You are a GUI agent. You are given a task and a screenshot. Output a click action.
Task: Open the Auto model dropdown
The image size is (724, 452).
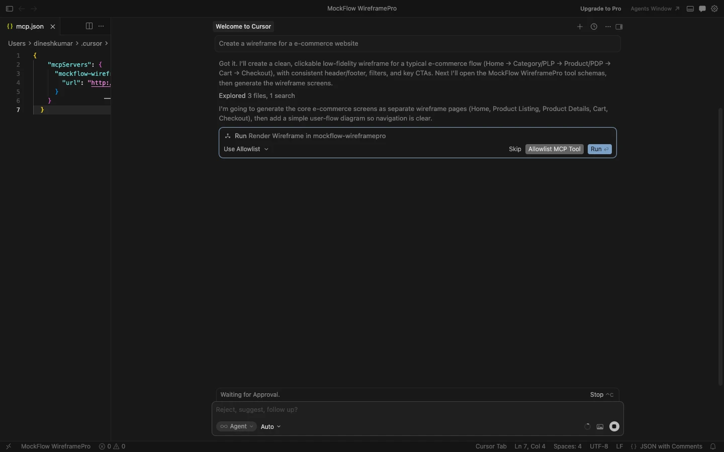(270, 427)
